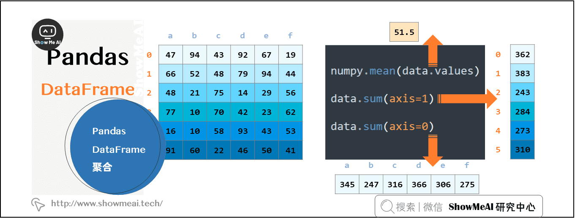Select cell value 19 in the main table
The image size is (575, 218).
click(x=291, y=55)
